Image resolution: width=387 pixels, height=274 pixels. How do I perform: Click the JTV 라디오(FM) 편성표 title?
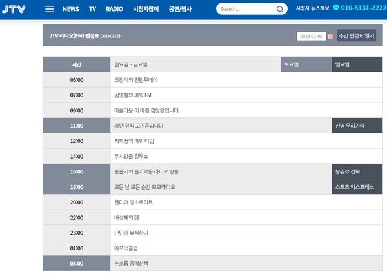pos(74,35)
